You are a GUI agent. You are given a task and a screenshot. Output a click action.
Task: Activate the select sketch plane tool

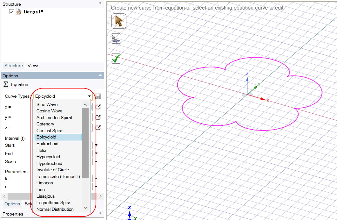pos(116,39)
